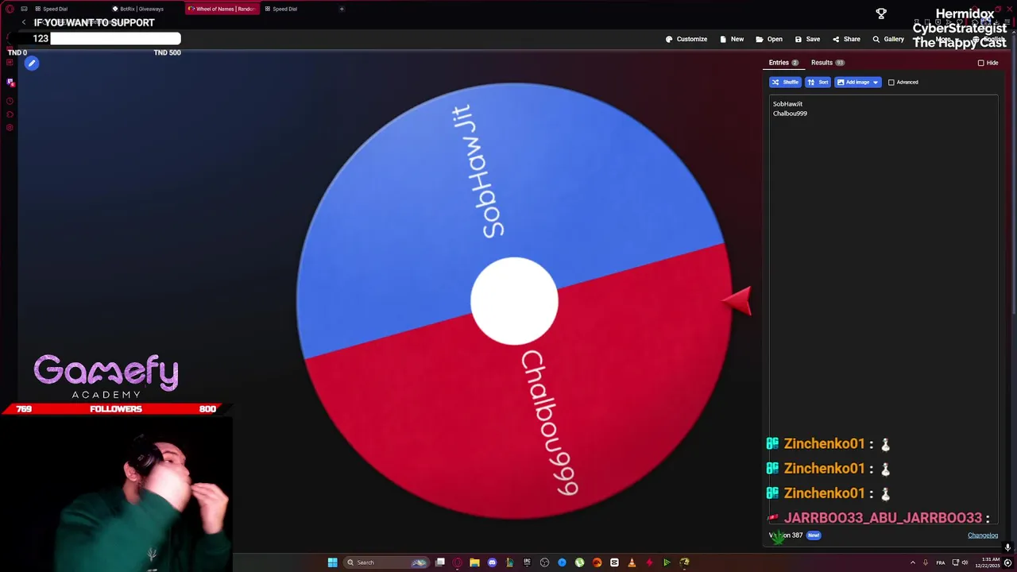Click the Chalbou999 entry line
Screen dimensions: 1017x572
pos(790,114)
